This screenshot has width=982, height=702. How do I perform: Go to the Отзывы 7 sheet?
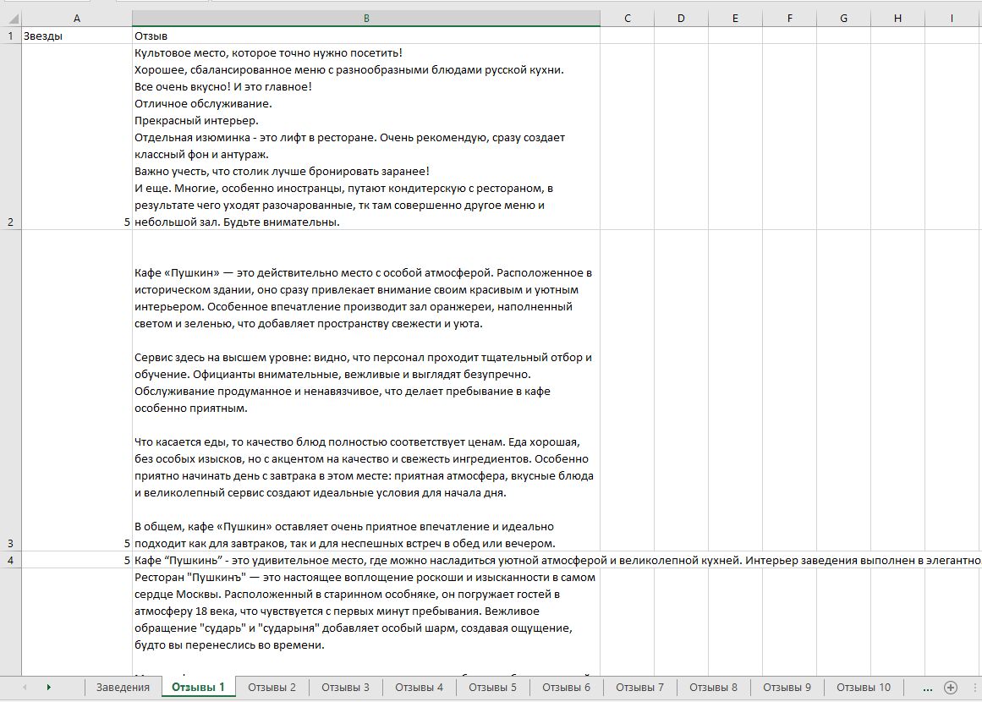point(639,687)
